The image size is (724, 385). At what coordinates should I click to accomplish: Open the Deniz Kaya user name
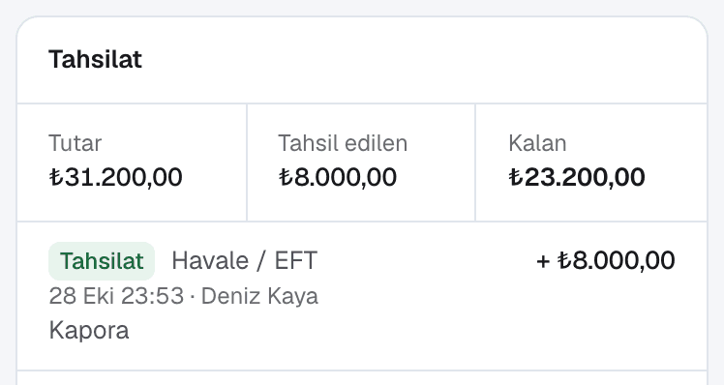coord(259,296)
